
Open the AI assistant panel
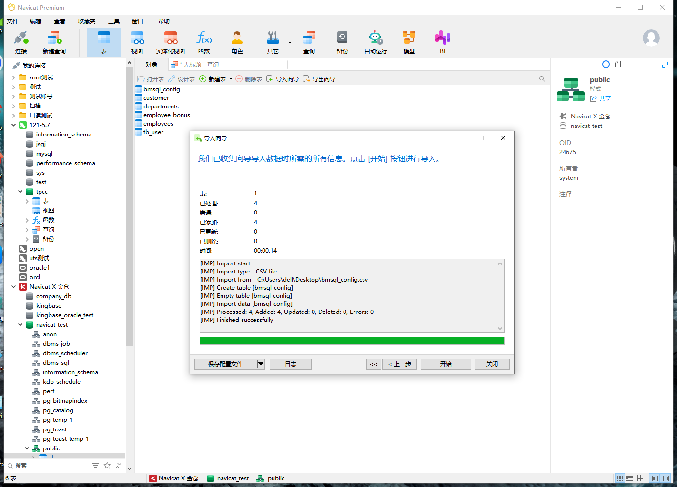click(618, 64)
